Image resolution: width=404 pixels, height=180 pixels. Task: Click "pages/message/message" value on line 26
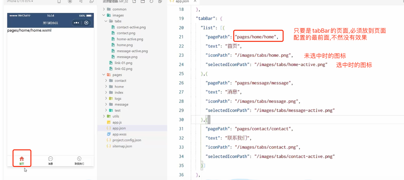click(262, 83)
